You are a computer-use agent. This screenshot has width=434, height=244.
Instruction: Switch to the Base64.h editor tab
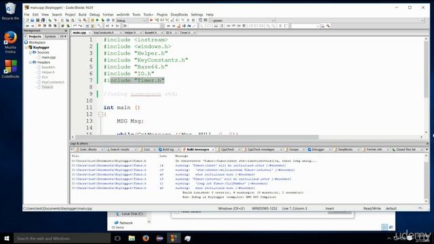click(151, 33)
